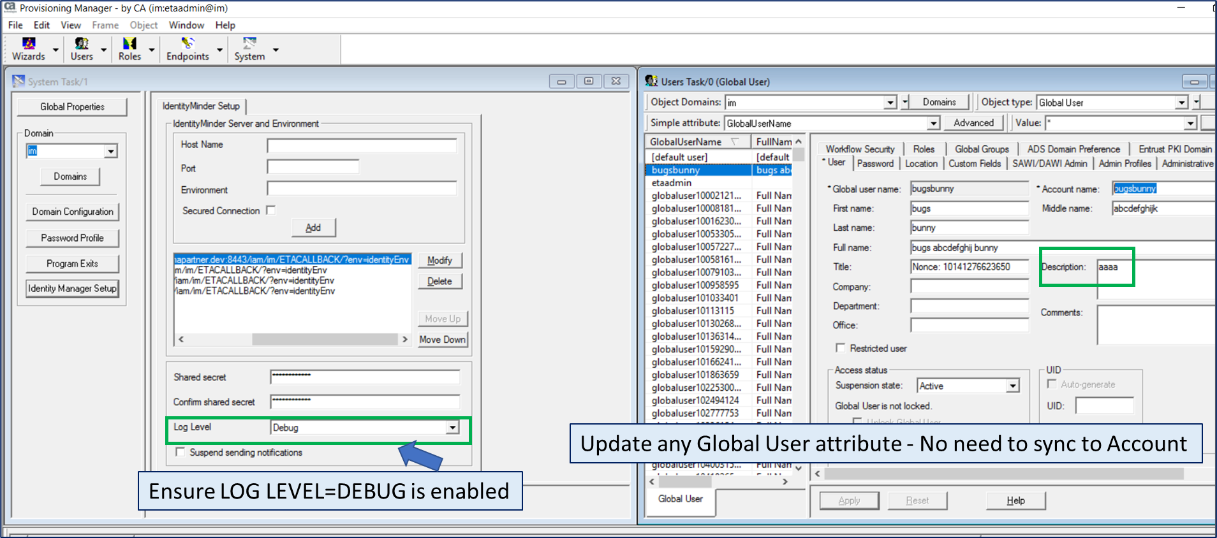Click the Identity Manager Setup button
The height and width of the screenshot is (538, 1217).
[72, 288]
